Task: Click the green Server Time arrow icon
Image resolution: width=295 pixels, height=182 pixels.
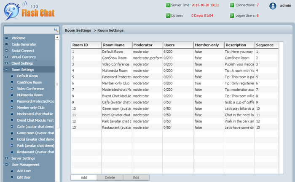Action: click(168, 5)
